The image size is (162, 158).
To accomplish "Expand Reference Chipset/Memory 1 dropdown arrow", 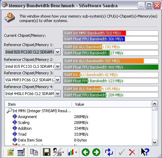I will [x=57, y=52].
